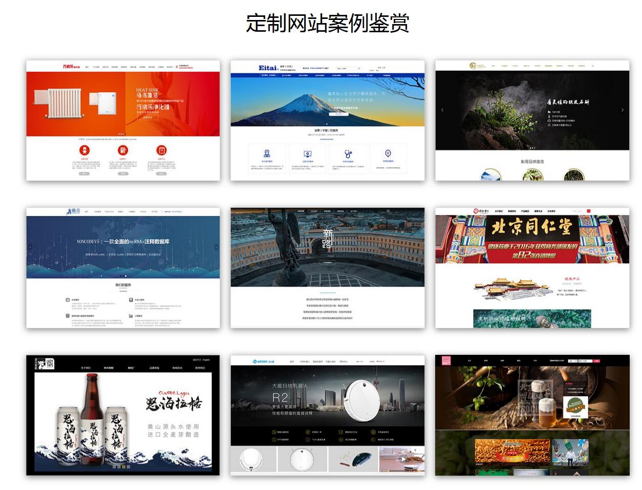Screen dimensions: 642x490
Task: Open the dark dendrobium plant website case
Action: [x=532, y=120]
